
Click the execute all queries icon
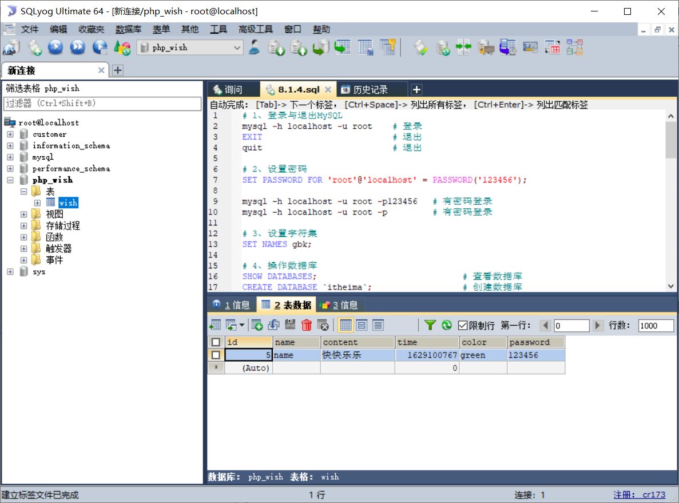[78, 47]
